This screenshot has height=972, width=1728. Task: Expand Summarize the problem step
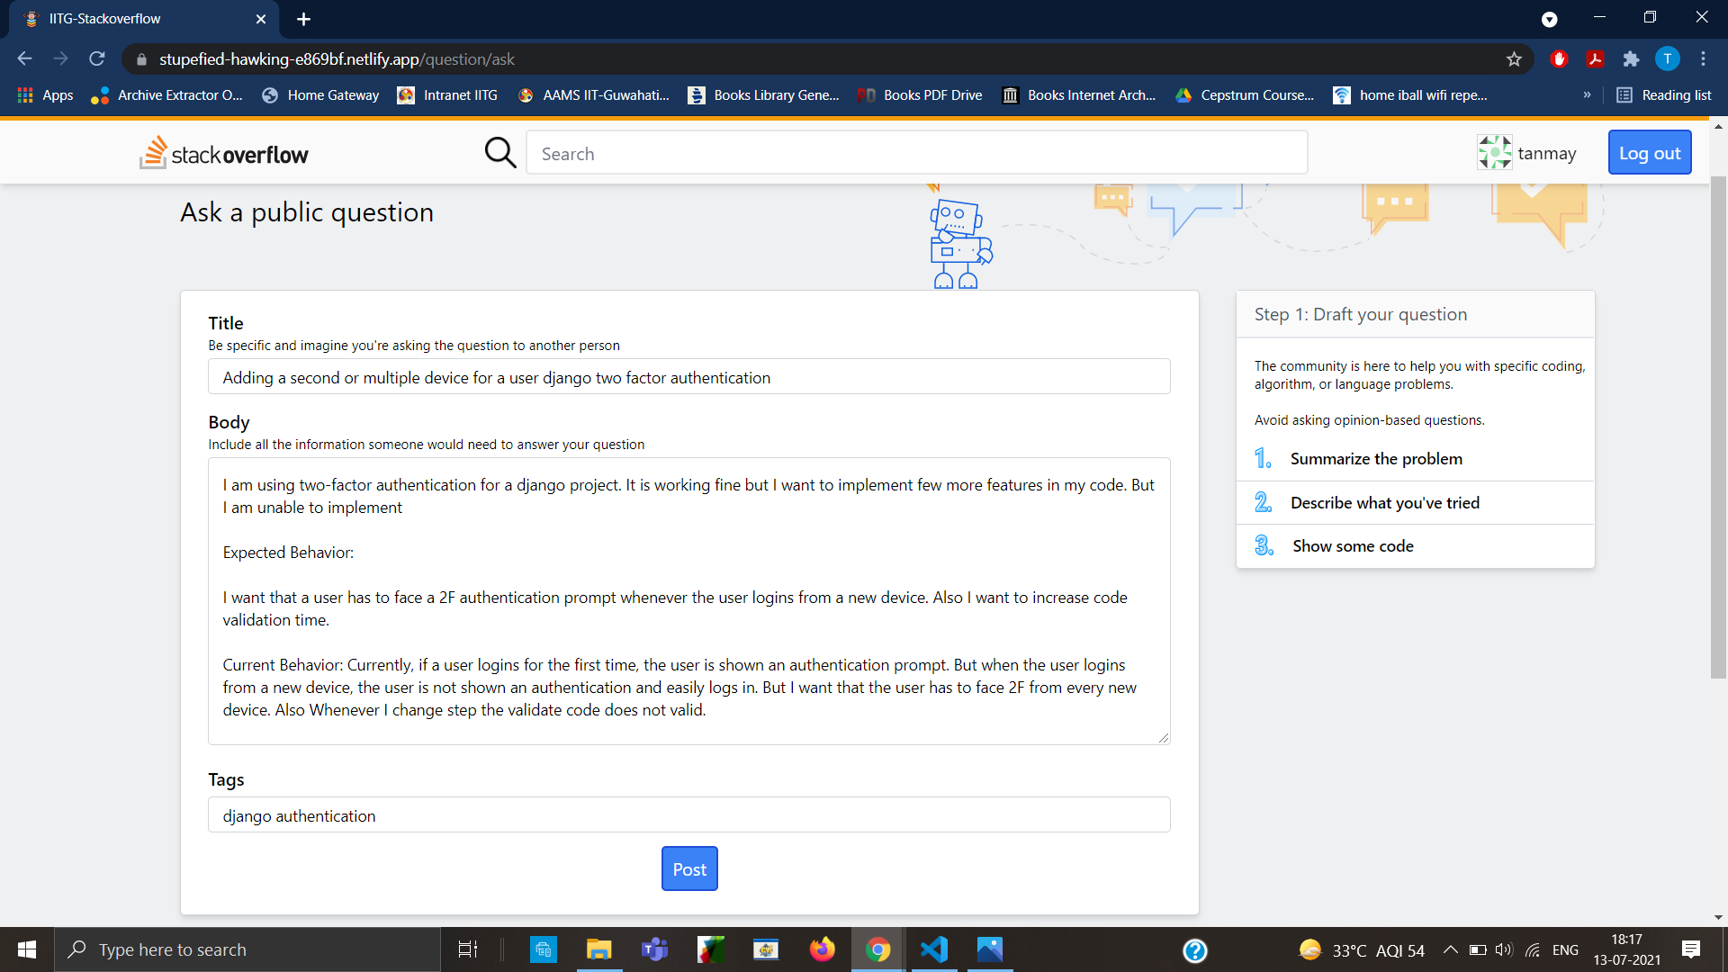(1375, 459)
